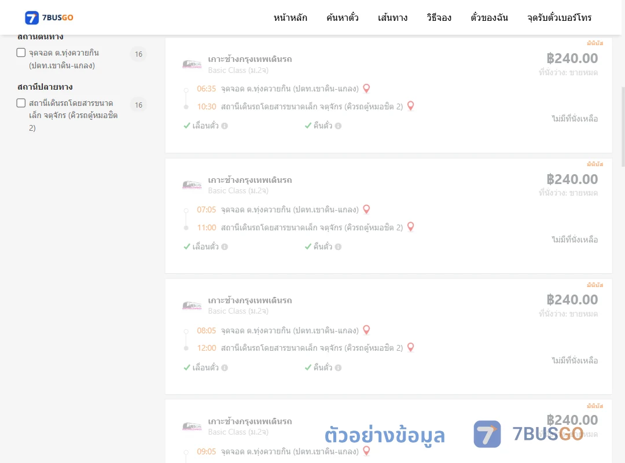This screenshot has width=625, height=463.
Task: Click info icon next to คืนตั๋ว in 08:05 trip
Action: pyautogui.click(x=338, y=368)
